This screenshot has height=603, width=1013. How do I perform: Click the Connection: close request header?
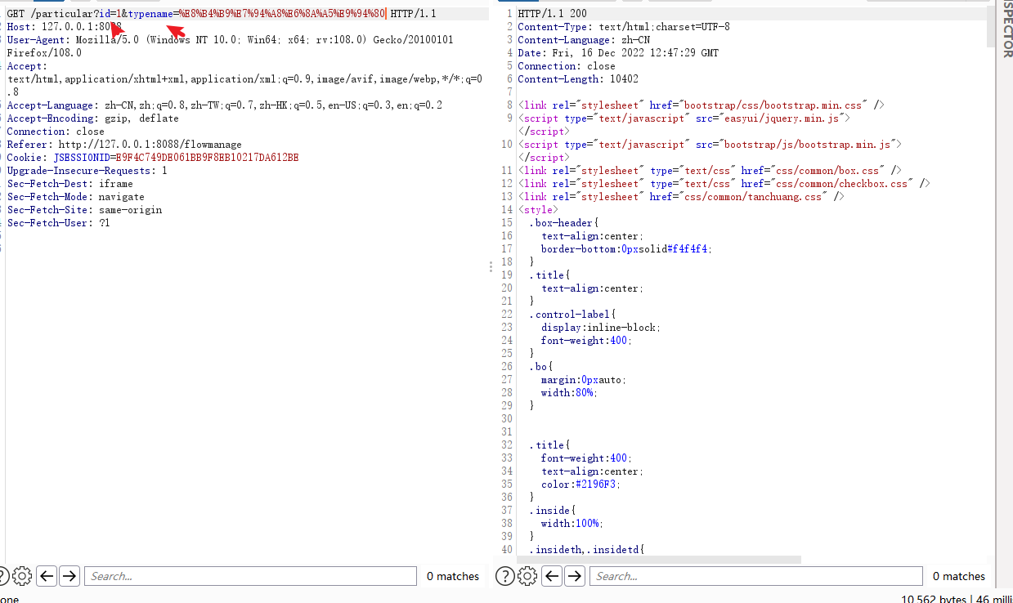[x=56, y=132]
